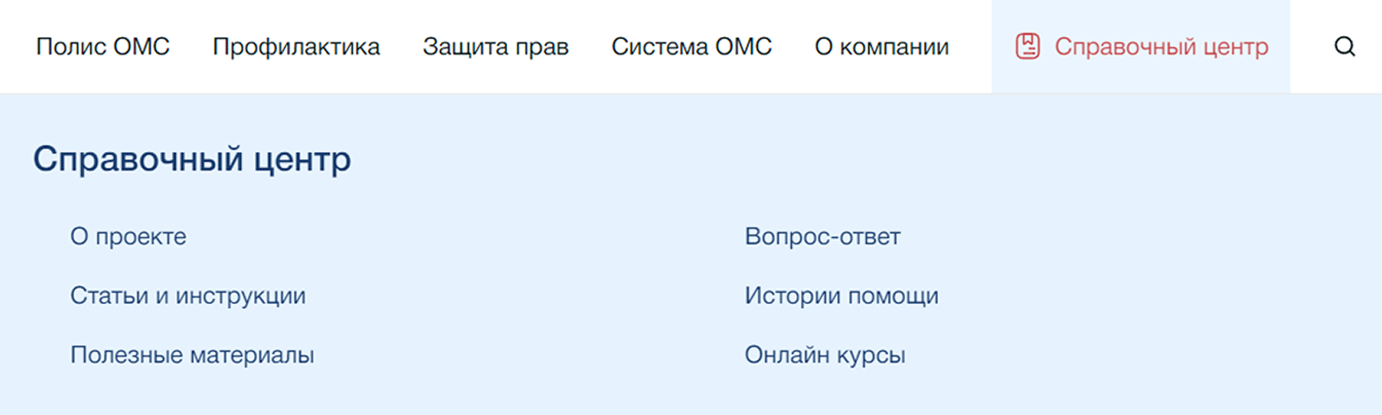Open the Система ОМС menu
Image resolution: width=1382 pixels, height=415 pixels.
tap(692, 47)
